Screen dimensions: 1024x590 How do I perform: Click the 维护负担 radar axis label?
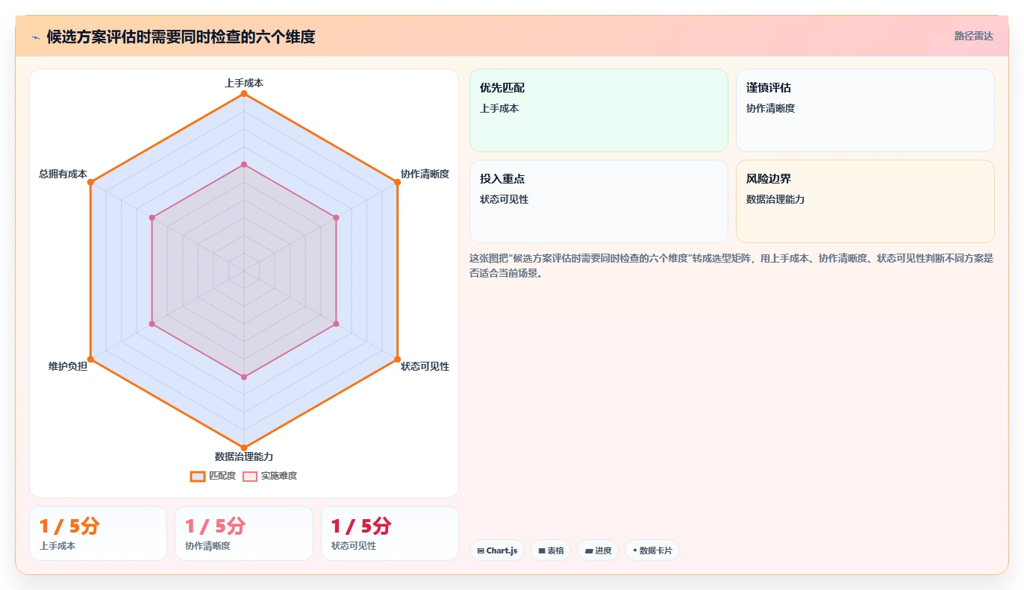[x=68, y=366]
